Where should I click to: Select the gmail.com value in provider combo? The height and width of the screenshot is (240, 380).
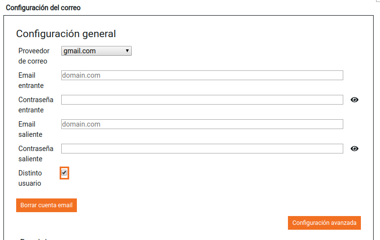tap(80, 51)
